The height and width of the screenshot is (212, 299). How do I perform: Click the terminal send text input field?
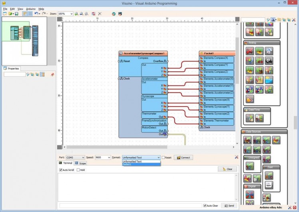coord(130,205)
